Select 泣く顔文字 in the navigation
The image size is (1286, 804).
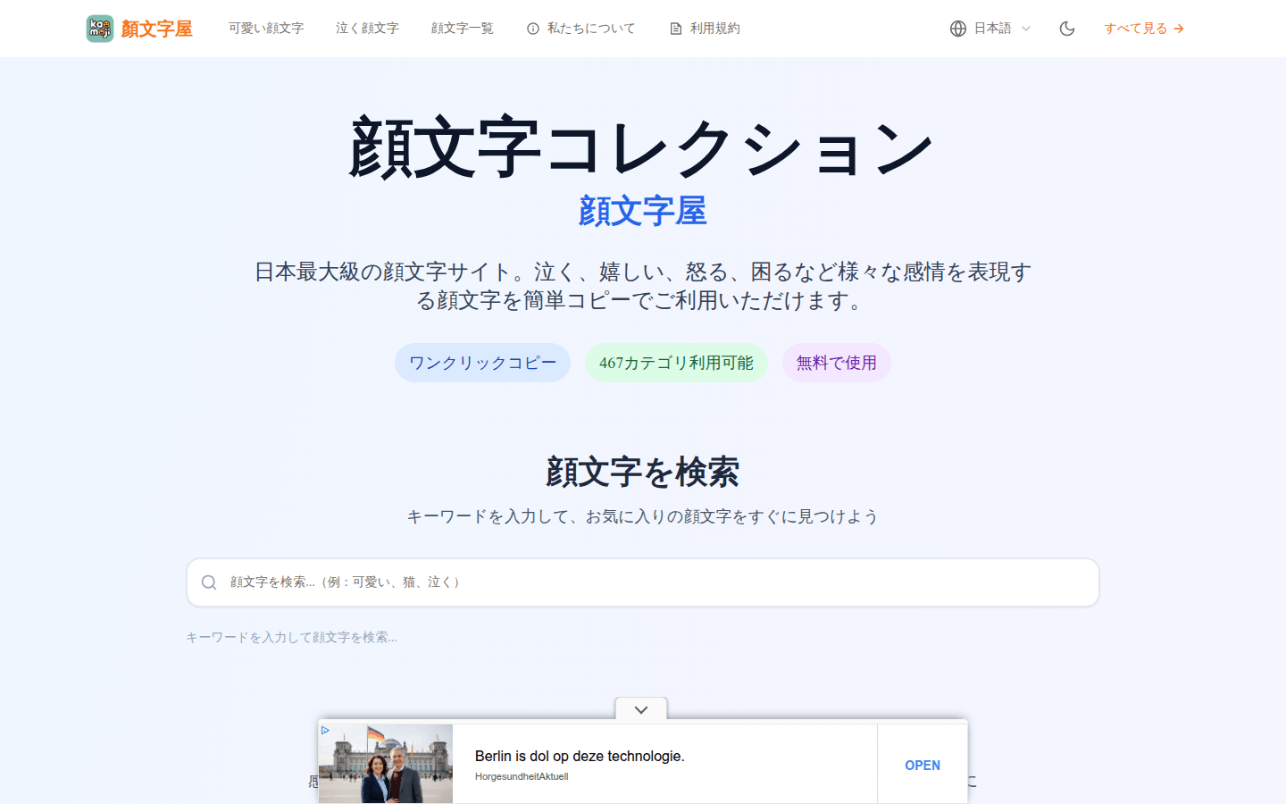click(x=367, y=28)
